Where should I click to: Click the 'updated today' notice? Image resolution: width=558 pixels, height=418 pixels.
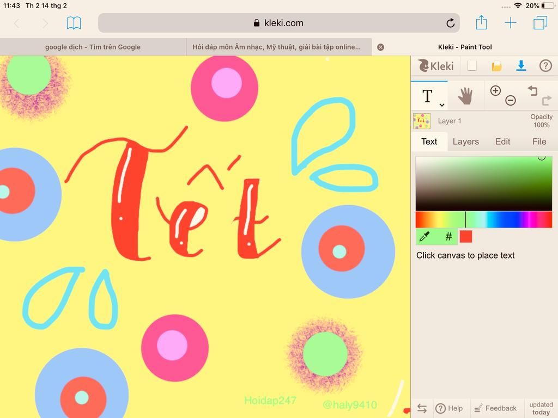coord(541,408)
